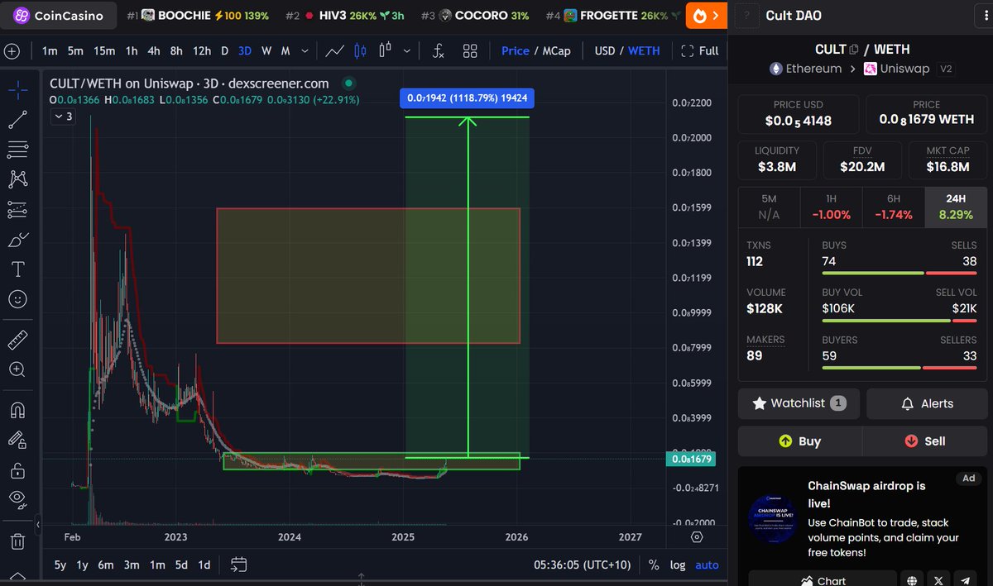
Task: Set chart range to 5d
Action: tap(180, 565)
